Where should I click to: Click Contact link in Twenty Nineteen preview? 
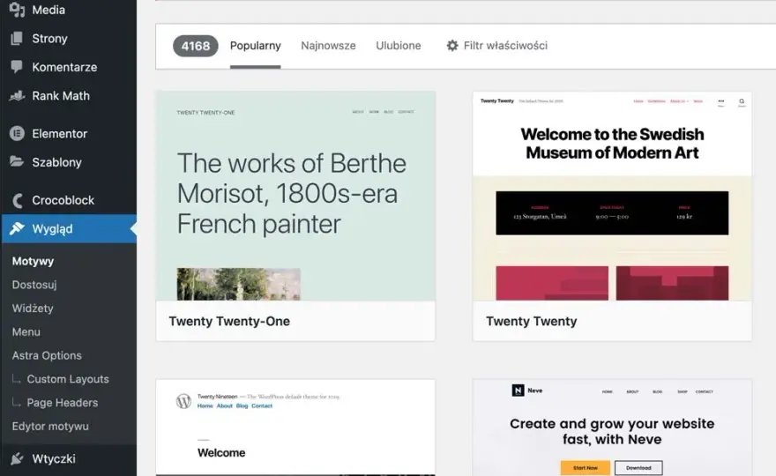(262, 405)
